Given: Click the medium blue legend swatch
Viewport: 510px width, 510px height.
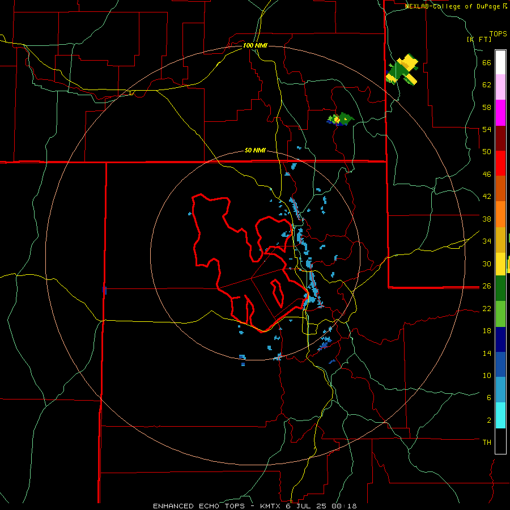Looking at the screenshot, I should point(500,364).
